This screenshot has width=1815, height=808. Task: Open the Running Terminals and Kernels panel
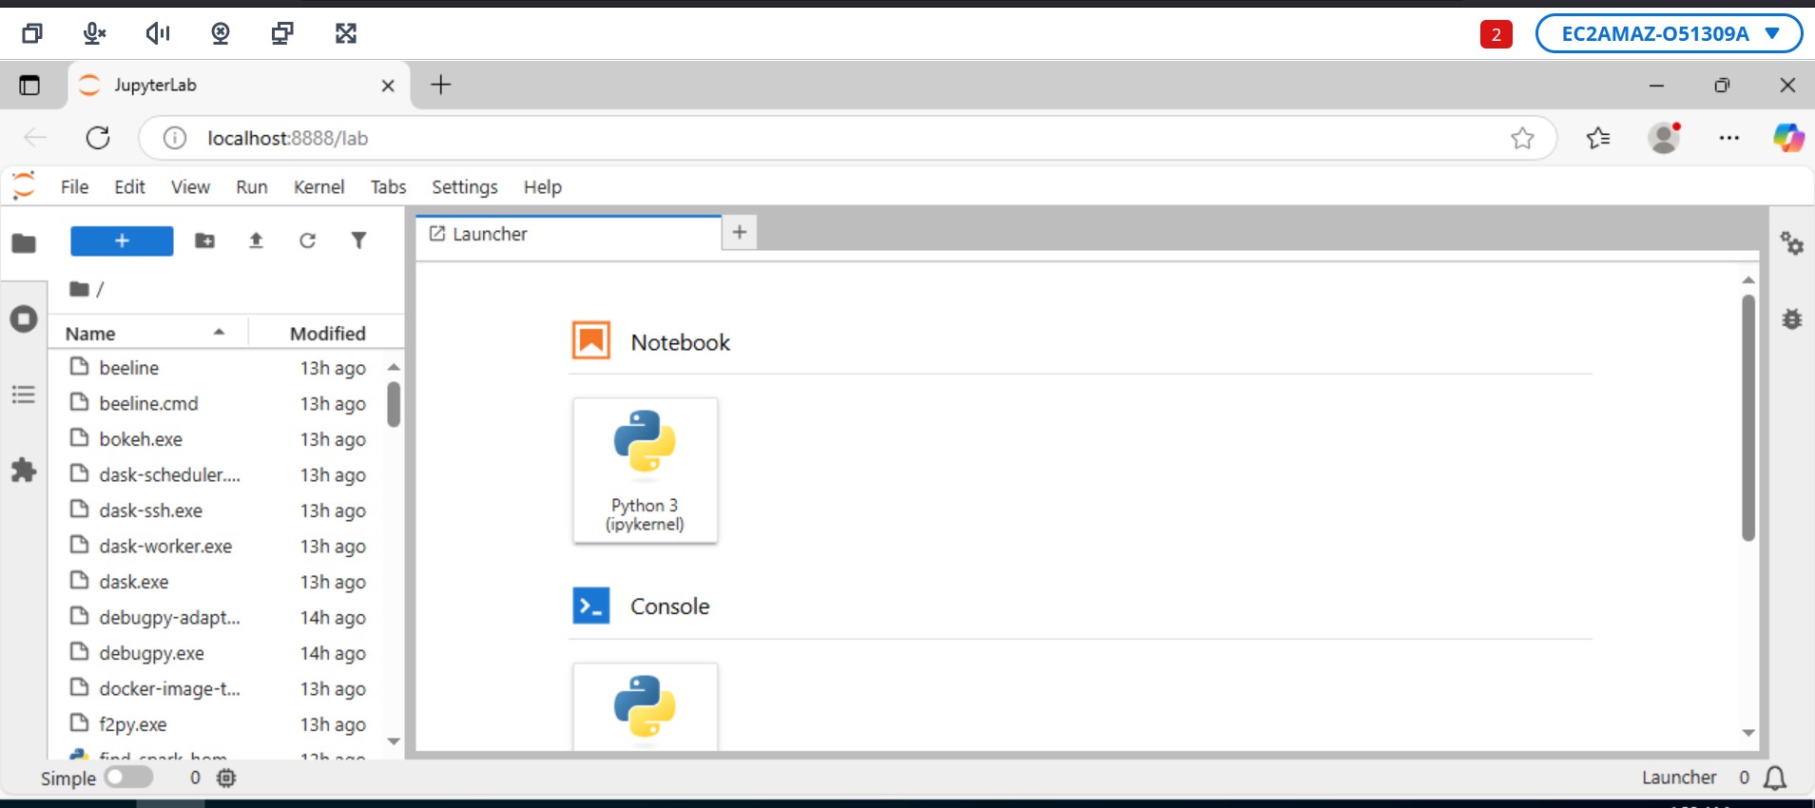coord(24,318)
